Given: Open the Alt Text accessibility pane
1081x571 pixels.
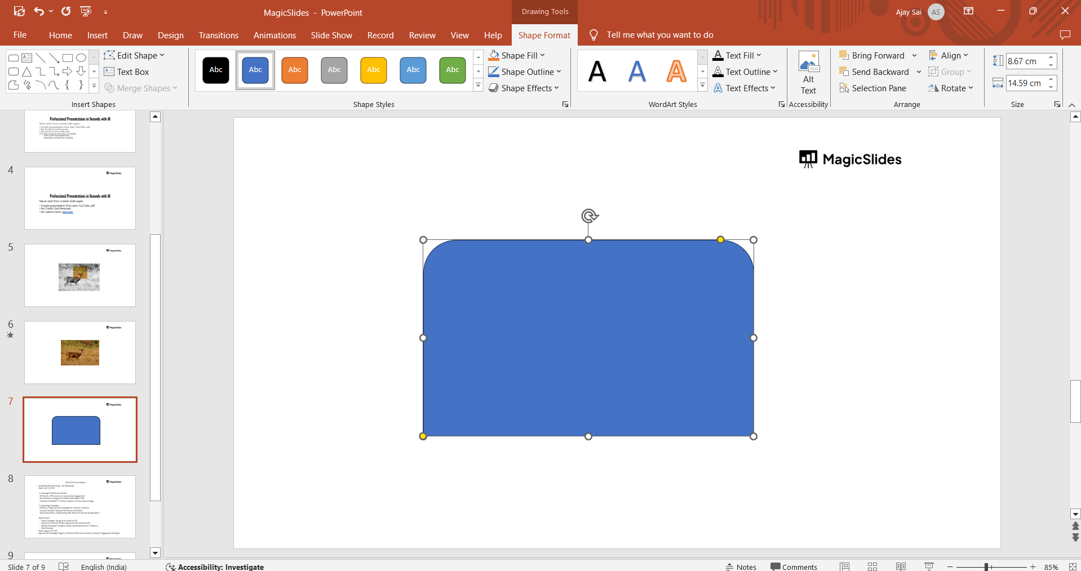Looking at the screenshot, I should click(x=808, y=73).
